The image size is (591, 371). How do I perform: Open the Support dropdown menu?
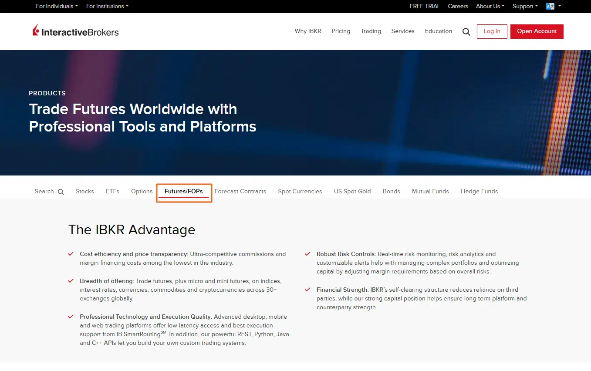(525, 6)
